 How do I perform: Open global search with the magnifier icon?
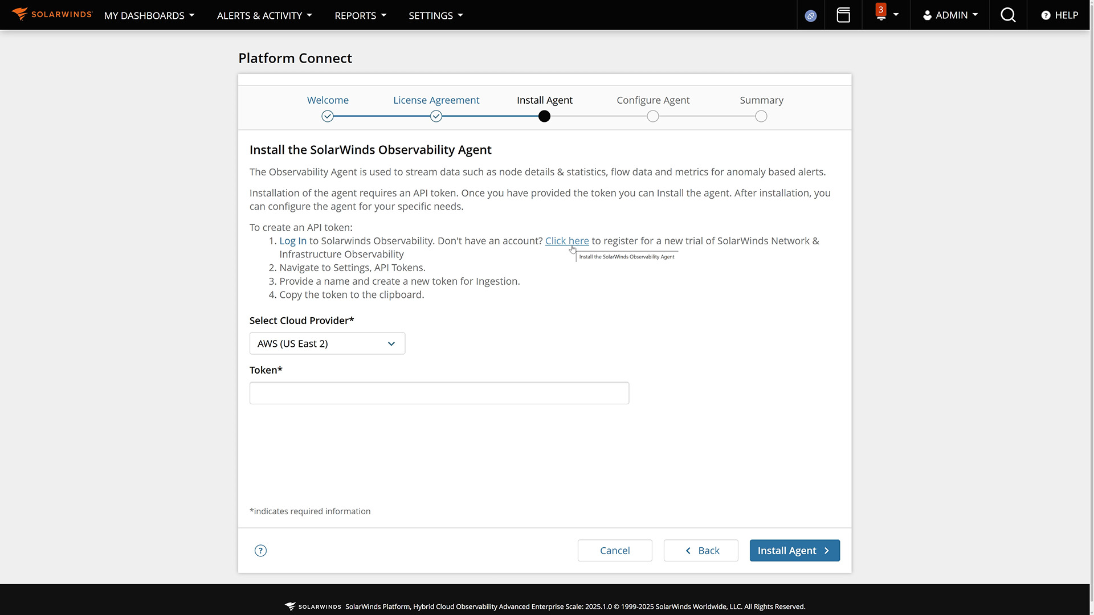coord(1008,15)
